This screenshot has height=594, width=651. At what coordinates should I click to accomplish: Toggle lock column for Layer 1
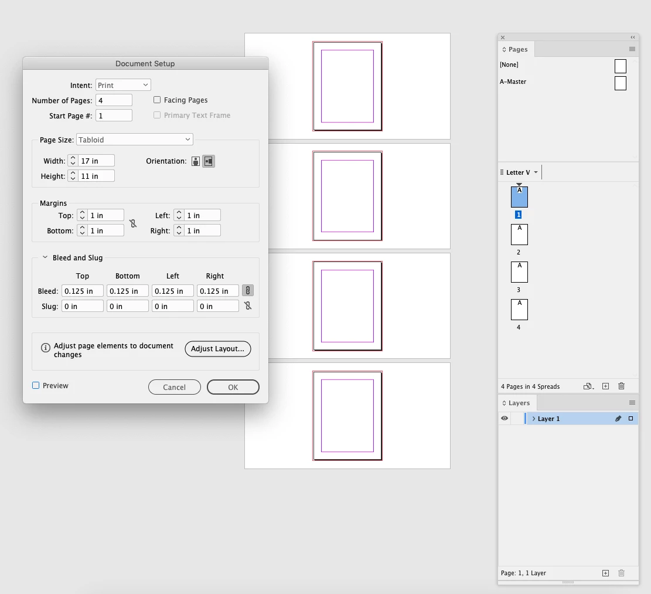(x=517, y=419)
